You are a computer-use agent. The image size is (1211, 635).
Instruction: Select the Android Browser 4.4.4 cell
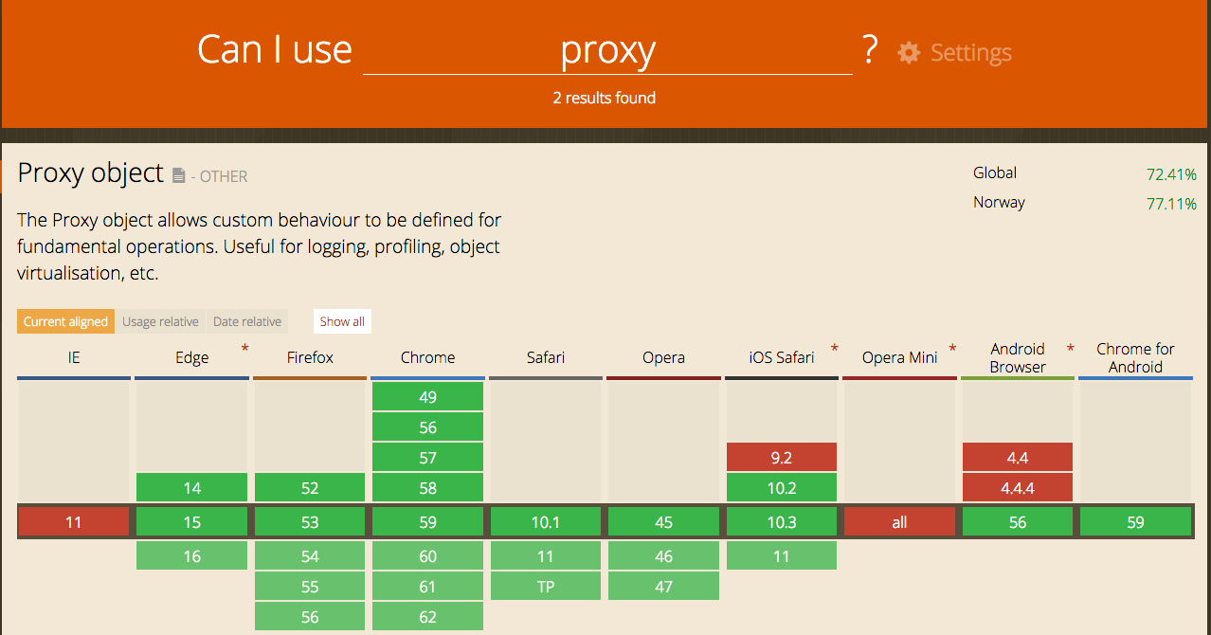point(1018,488)
